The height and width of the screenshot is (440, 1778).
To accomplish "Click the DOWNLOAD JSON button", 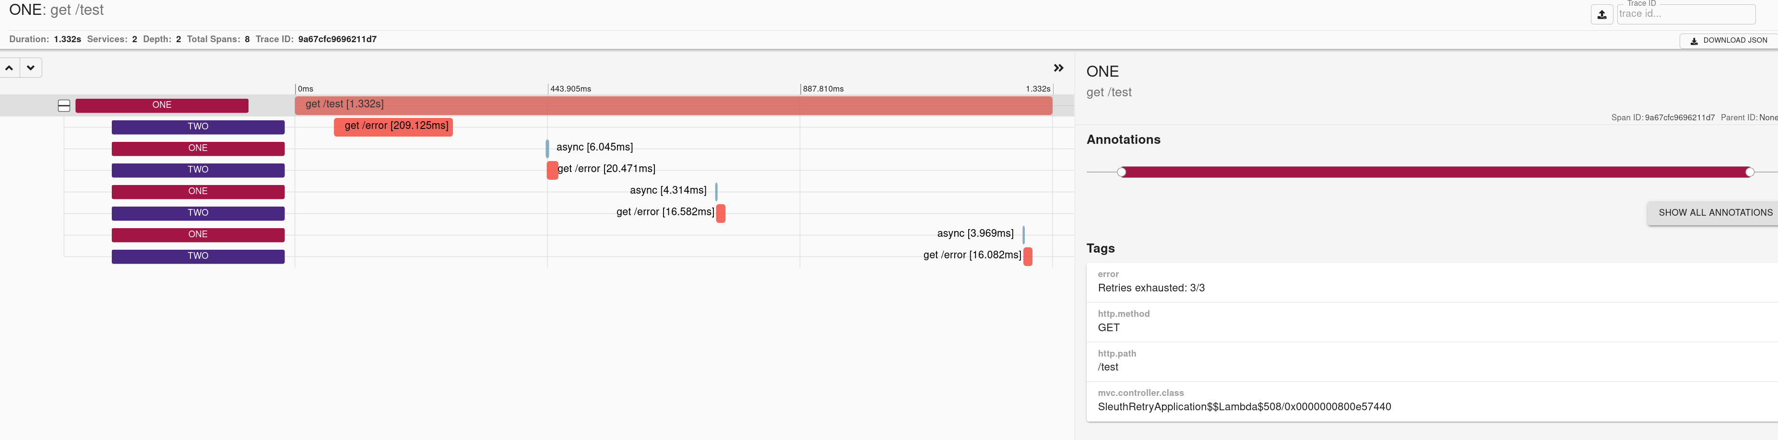I will click(1728, 41).
